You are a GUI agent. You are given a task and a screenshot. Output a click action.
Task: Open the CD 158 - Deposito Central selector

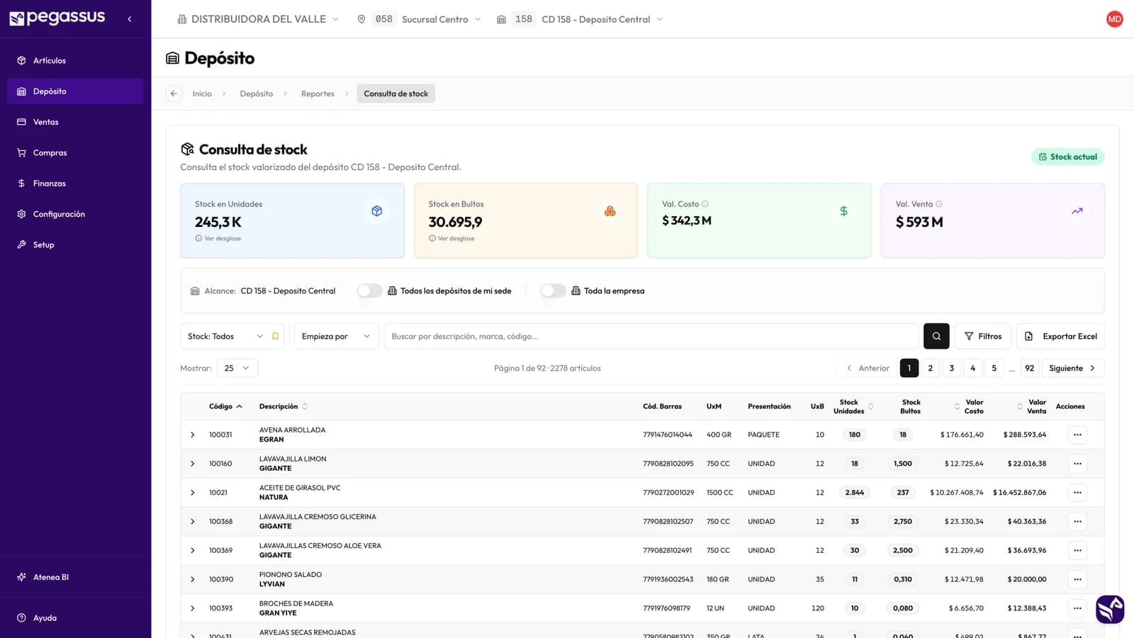(580, 19)
